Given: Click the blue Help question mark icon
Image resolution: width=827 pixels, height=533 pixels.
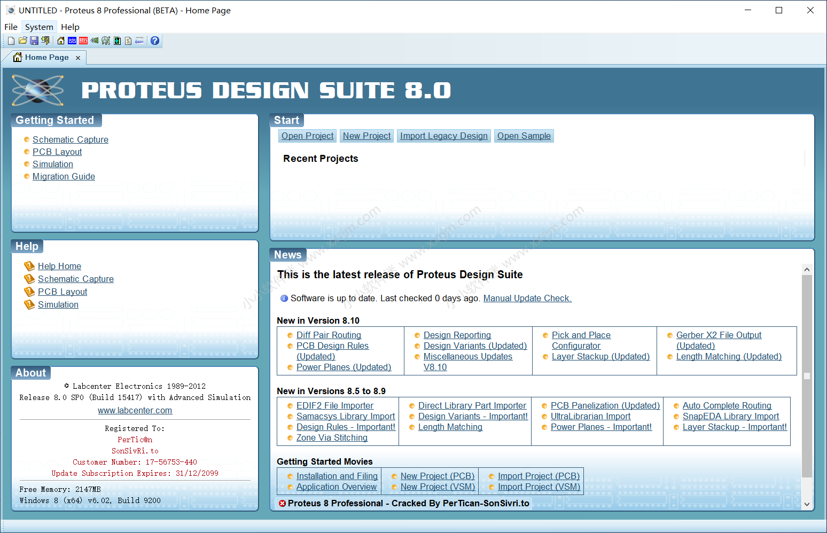Looking at the screenshot, I should (x=155, y=41).
